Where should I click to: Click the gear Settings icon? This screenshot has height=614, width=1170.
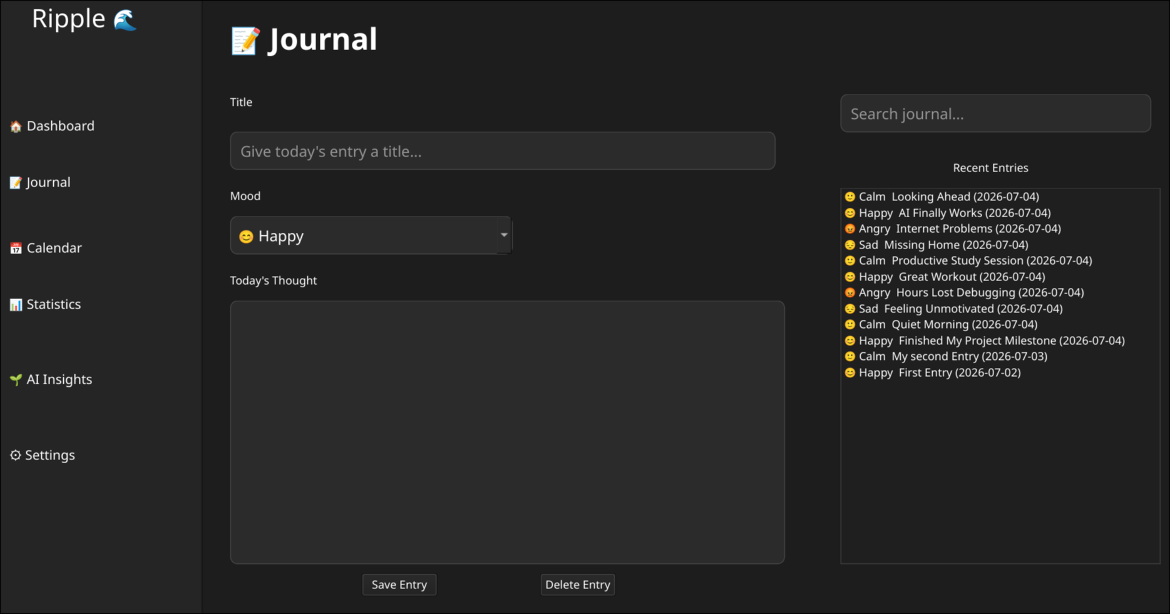click(x=16, y=455)
